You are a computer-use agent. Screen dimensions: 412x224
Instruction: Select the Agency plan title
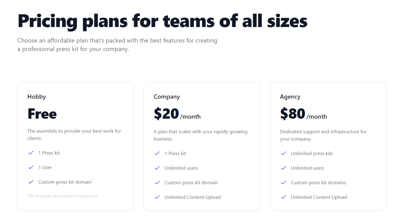pyautogui.click(x=290, y=97)
